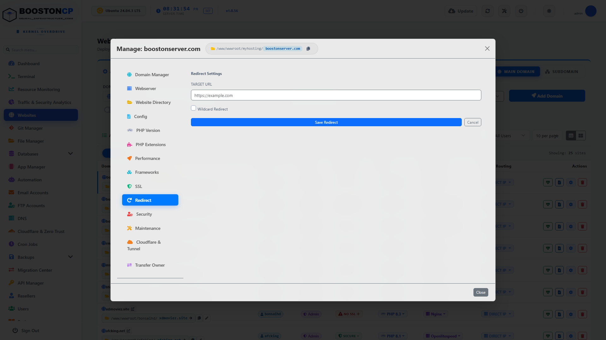The width and height of the screenshot is (606, 340).
Task: Select PHP Version in modal sidebar
Action: tap(150, 130)
